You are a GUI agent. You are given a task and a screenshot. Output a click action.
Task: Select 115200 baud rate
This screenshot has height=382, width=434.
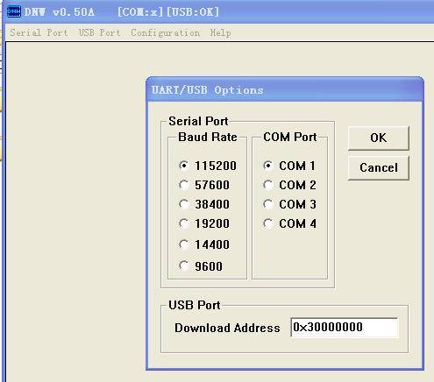(208, 166)
